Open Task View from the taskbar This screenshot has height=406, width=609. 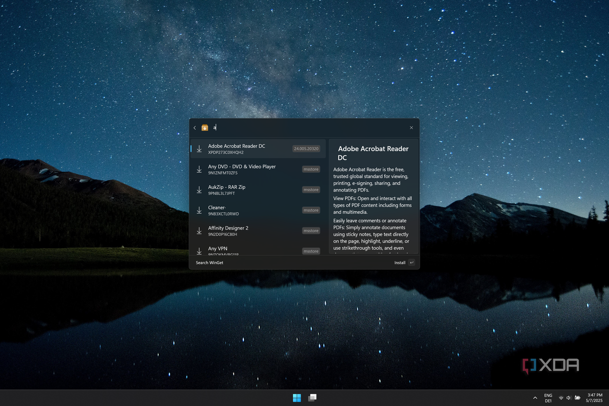312,397
